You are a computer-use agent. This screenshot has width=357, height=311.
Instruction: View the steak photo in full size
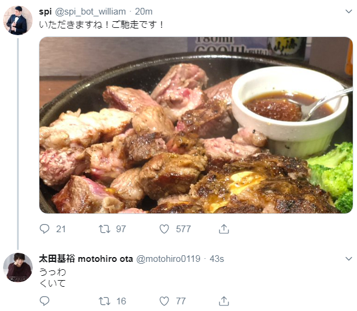point(196,125)
